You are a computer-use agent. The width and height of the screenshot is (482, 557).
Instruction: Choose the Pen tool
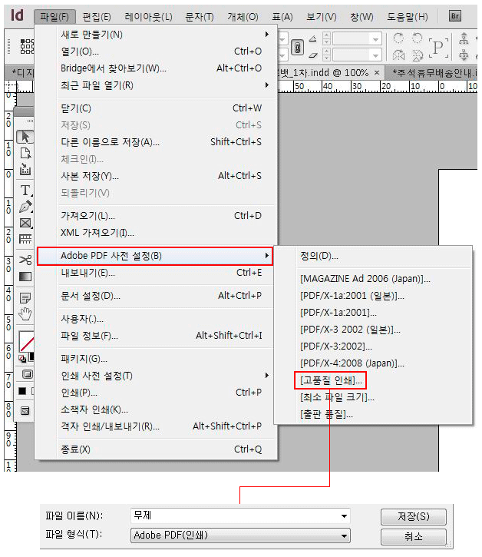(25, 207)
